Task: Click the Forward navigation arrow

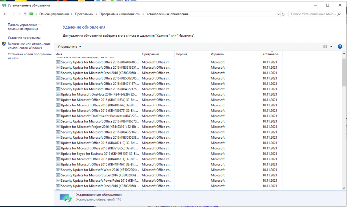Action: coord(13,14)
